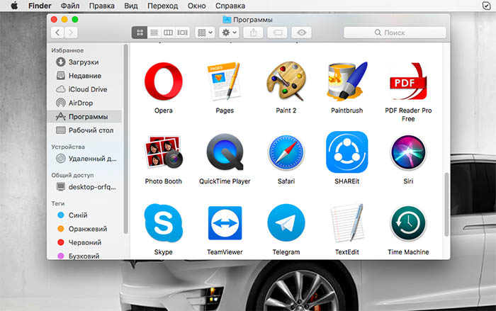Select the TextEdit icon

click(x=347, y=223)
